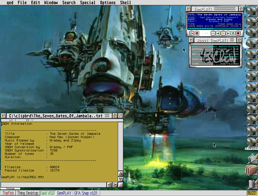Click the 'Filesize : 40024' line in qed
Viewport: 258px width, 196px height.
click(x=32, y=167)
